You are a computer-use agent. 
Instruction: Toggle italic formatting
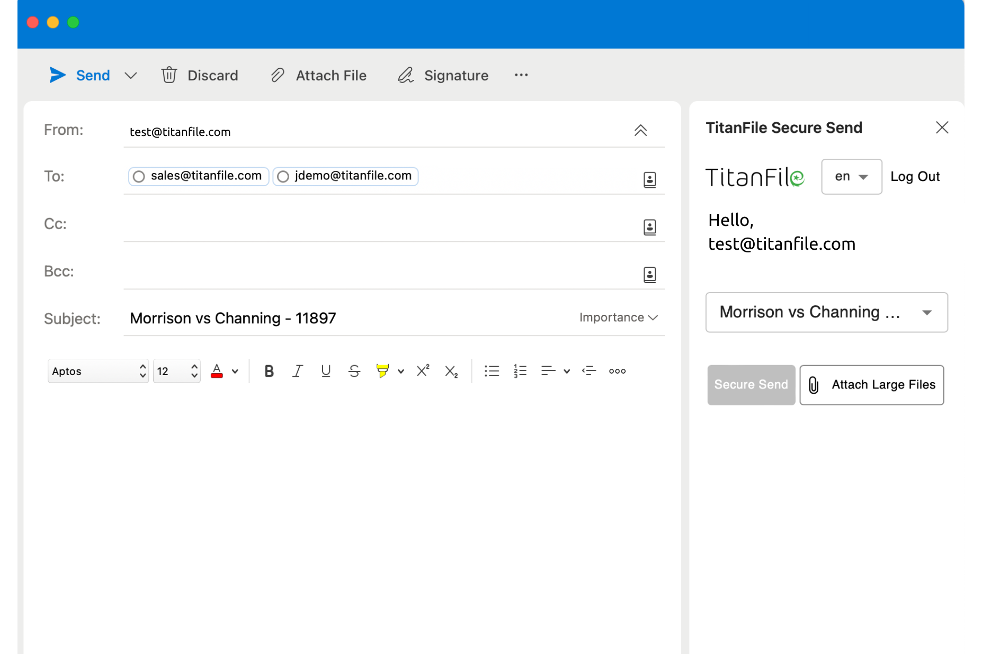(x=298, y=371)
